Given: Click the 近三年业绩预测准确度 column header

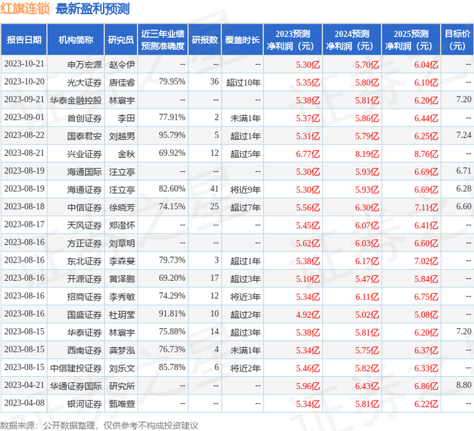Looking at the screenshot, I should pyautogui.click(x=163, y=40).
